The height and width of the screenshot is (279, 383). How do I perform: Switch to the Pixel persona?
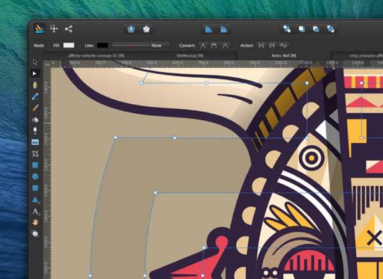coord(54,29)
